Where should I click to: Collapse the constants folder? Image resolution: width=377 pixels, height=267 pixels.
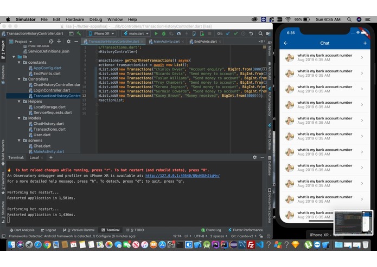click(x=19, y=62)
